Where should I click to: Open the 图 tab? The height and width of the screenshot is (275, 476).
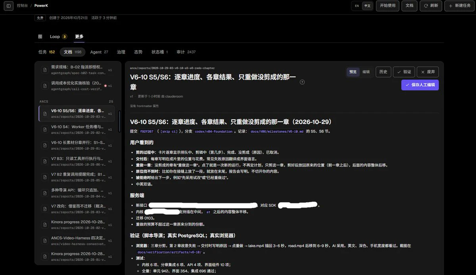point(40,36)
